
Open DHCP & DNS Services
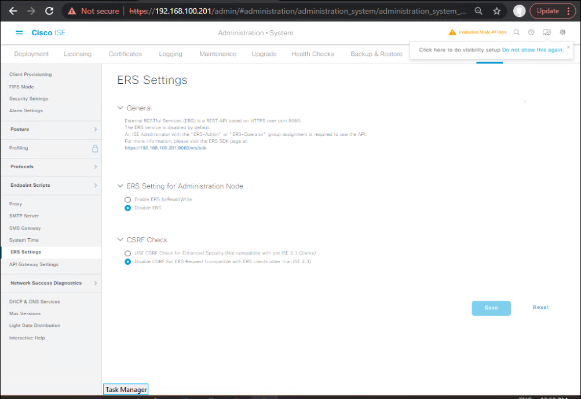[34, 302]
